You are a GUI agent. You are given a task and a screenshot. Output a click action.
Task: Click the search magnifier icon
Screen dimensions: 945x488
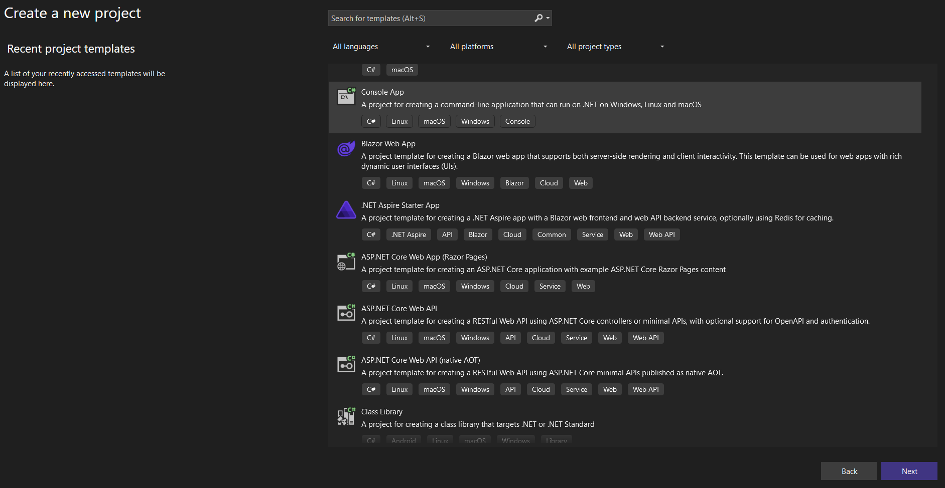pyautogui.click(x=538, y=18)
